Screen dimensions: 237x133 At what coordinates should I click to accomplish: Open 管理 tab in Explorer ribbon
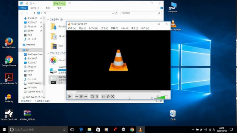[59, 8]
